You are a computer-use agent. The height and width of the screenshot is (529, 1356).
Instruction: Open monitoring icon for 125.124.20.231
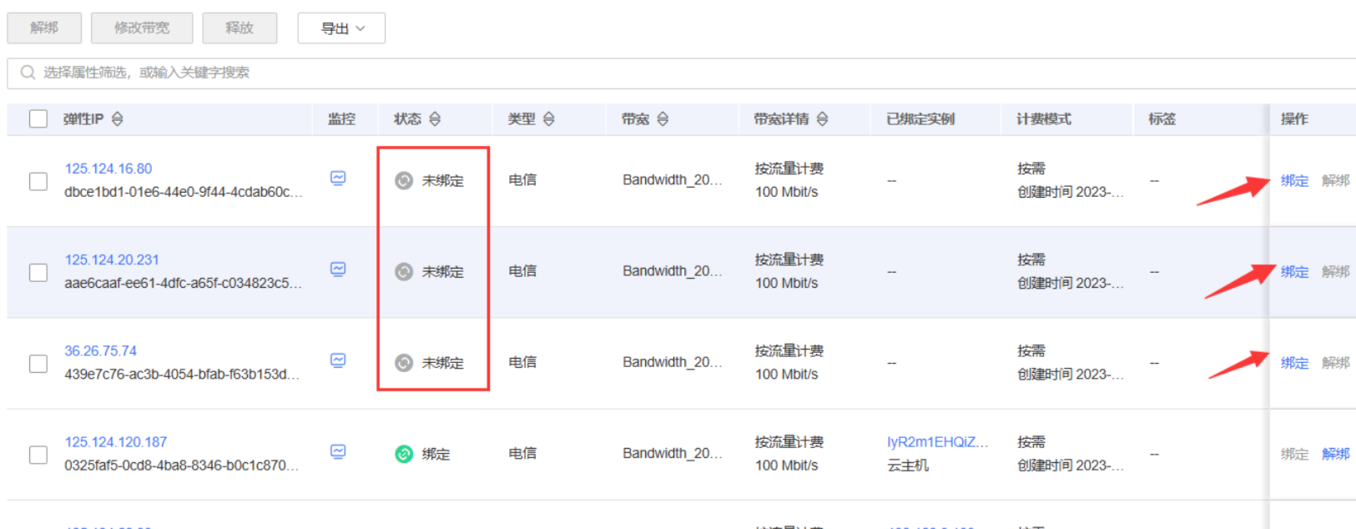pos(338,269)
